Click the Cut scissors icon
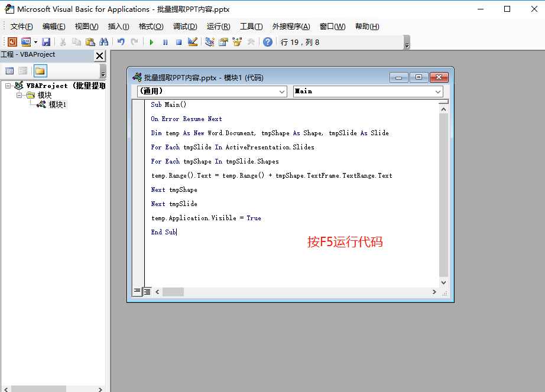This screenshot has height=392, width=545. pyautogui.click(x=63, y=42)
